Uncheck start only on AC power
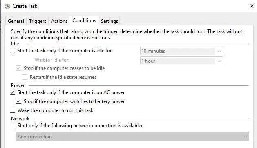 click(x=12, y=92)
